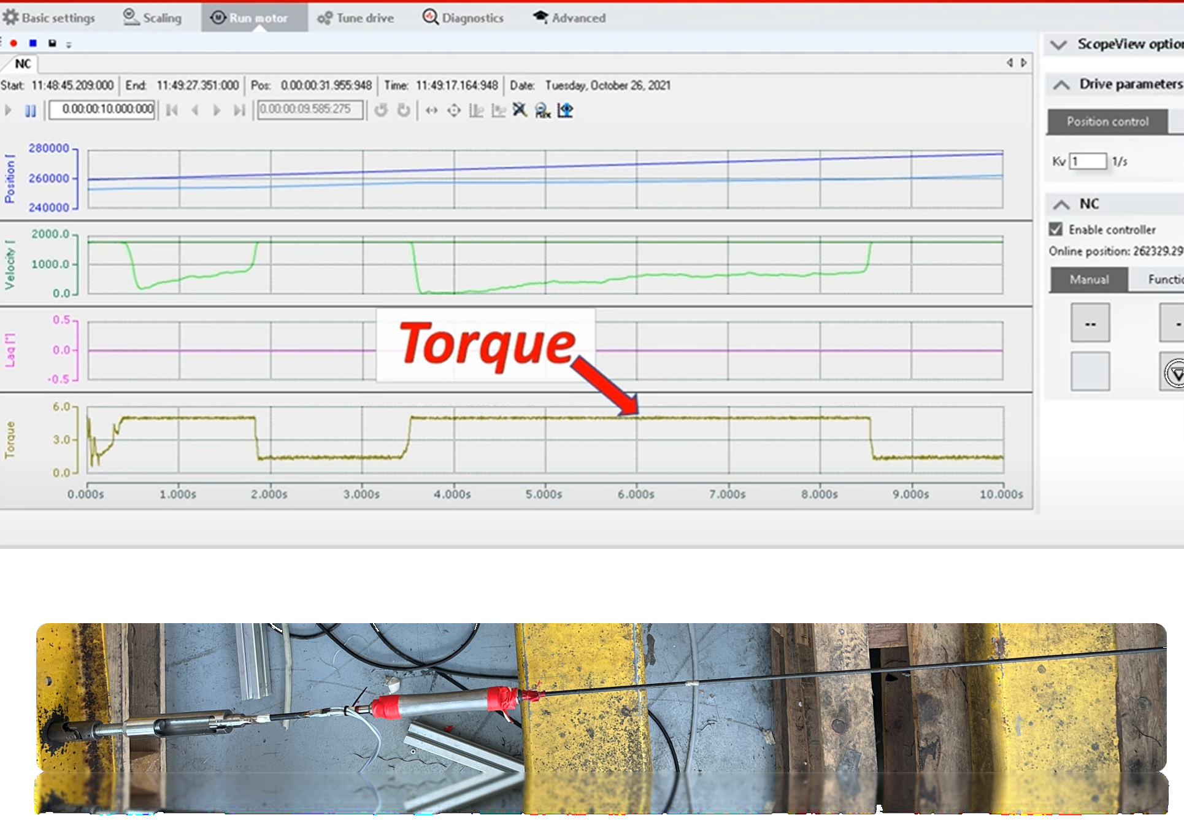Click the Position axis label
This screenshot has width=1184, height=820.
[10, 178]
